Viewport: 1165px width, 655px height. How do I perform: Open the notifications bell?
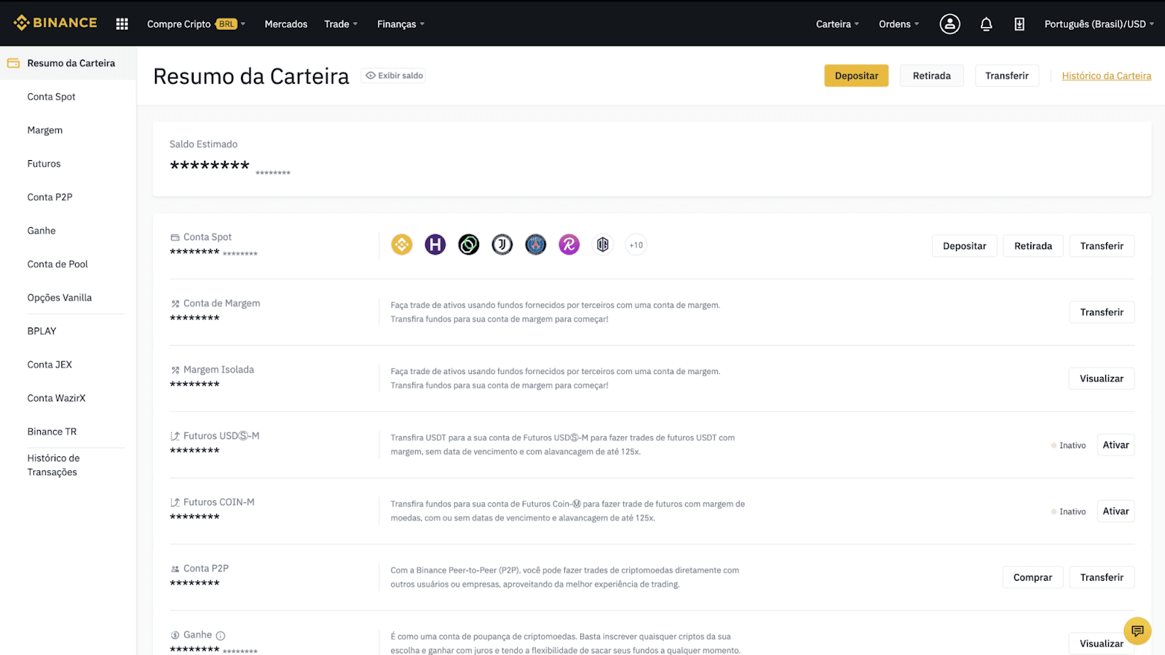(x=986, y=24)
